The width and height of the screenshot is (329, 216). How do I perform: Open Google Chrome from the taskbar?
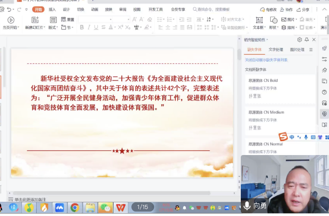[74, 207]
